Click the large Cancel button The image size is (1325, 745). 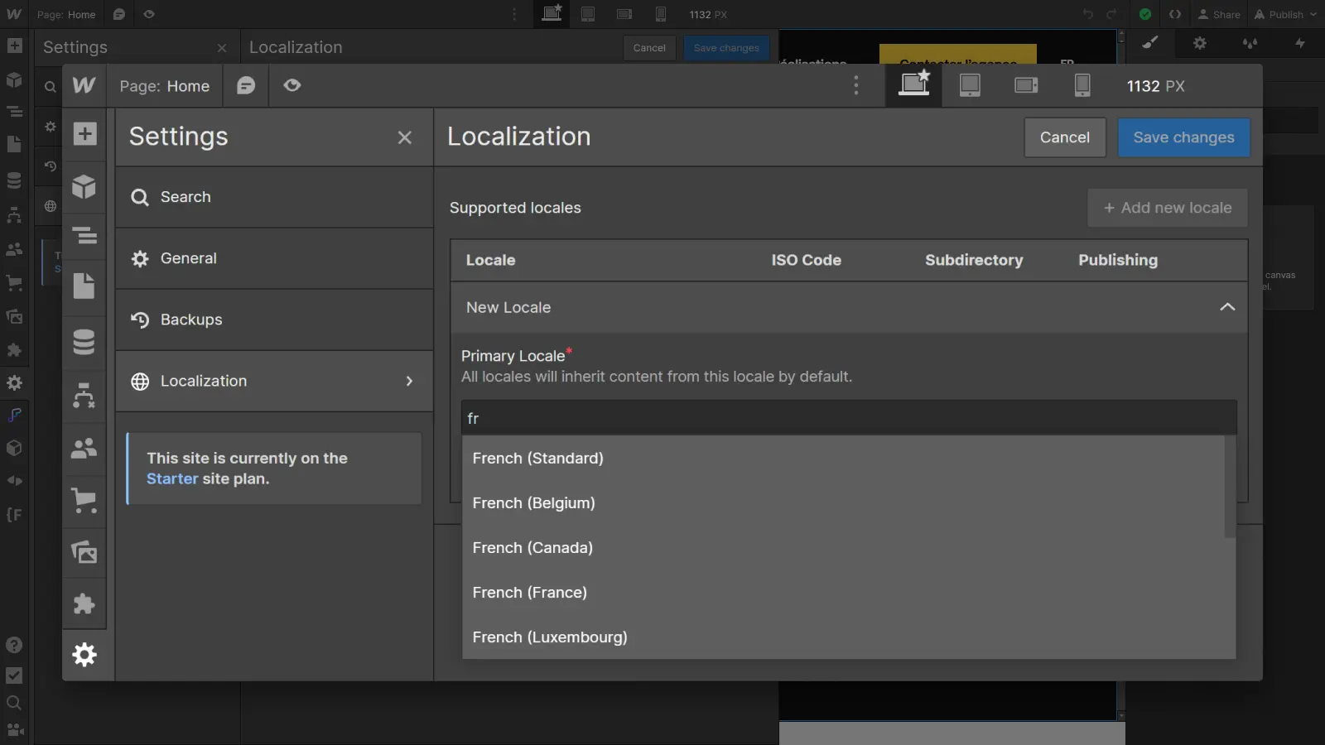pos(1065,137)
